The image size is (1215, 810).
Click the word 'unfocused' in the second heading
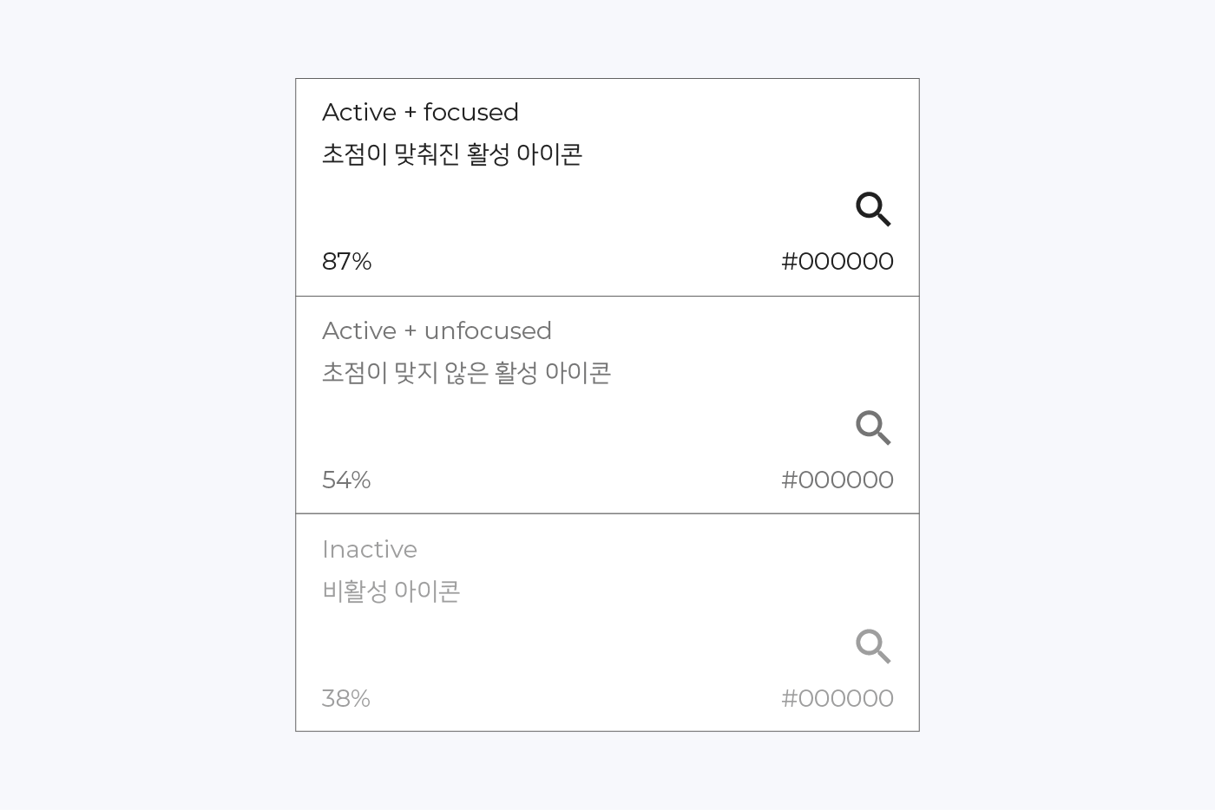pyautogui.click(x=488, y=330)
